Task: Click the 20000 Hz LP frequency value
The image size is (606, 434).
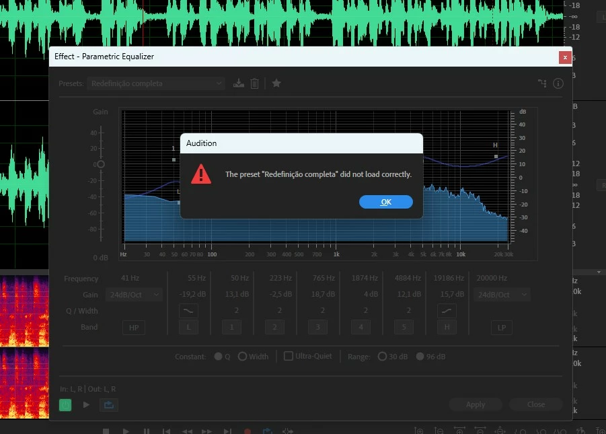Action: click(492, 278)
